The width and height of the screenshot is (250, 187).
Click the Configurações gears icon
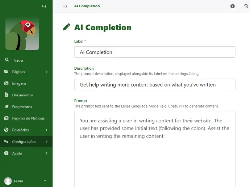(6, 142)
